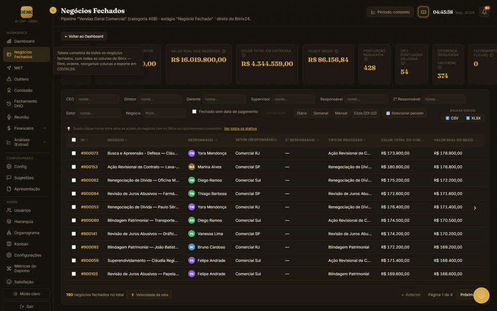The height and width of the screenshot is (311, 497).
Task: Open the "Ver todos os atalhos" link
Action: [240, 129]
